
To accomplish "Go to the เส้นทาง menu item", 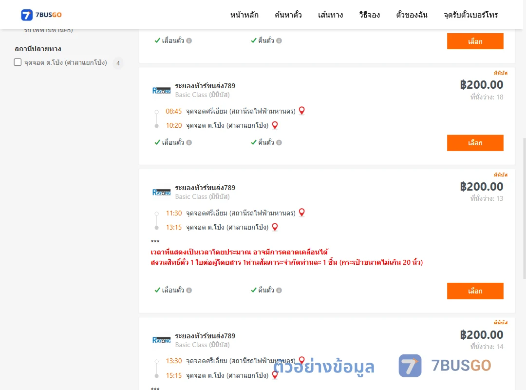I will click(330, 15).
